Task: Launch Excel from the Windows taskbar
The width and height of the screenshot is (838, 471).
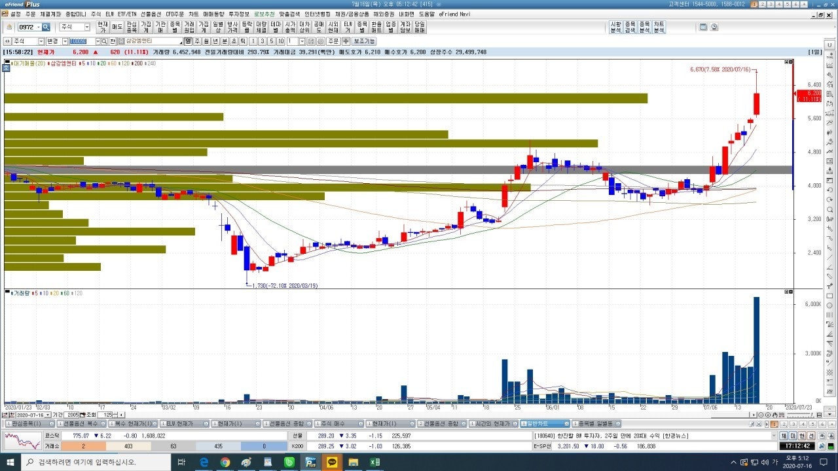Action: [374, 462]
